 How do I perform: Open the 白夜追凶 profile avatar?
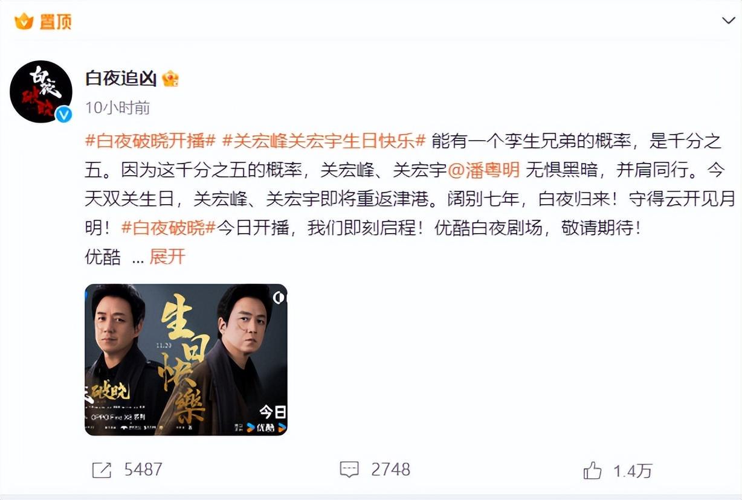pyautogui.click(x=40, y=92)
